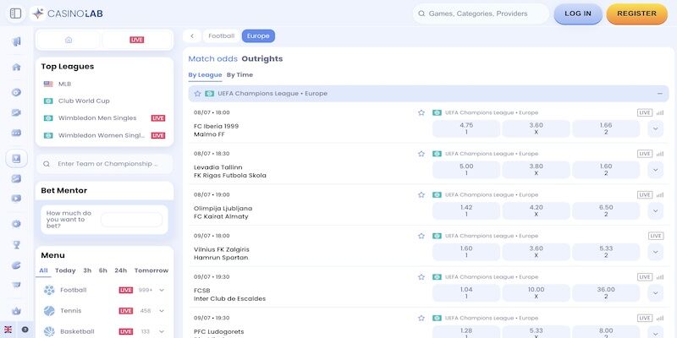The height and width of the screenshot is (338, 677).
Task: Click the Tennis ball icon in Menu
Action: tap(49, 311)
